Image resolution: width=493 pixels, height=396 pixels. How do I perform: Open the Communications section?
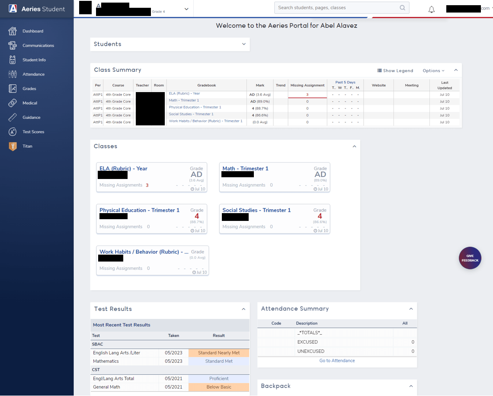[x=38, y=45]
